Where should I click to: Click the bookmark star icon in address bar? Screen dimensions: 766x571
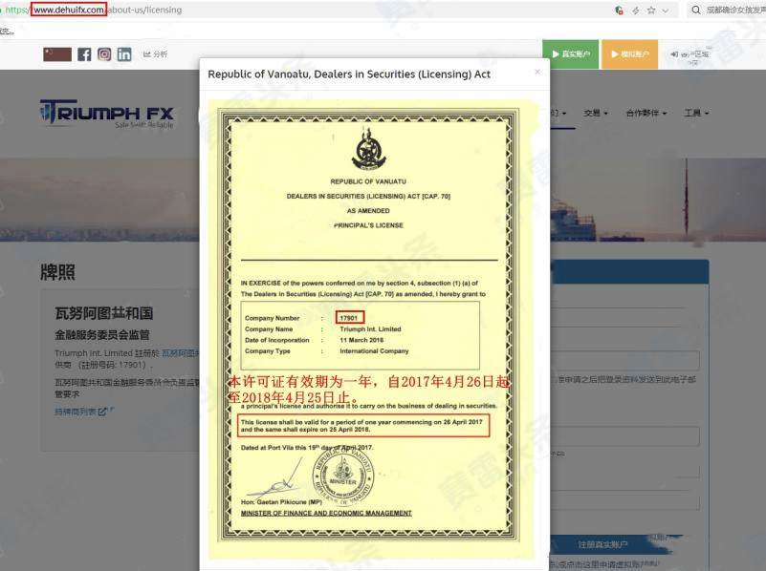650,11
